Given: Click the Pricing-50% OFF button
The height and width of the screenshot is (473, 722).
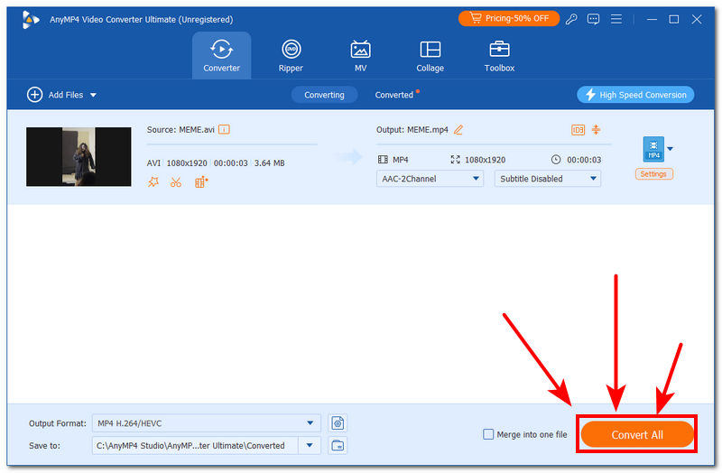Looking at the screenshot, I should click(x=509, y=18).
